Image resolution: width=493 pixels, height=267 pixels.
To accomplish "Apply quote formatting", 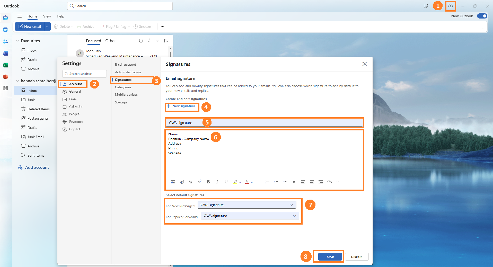I will (294, 182).
